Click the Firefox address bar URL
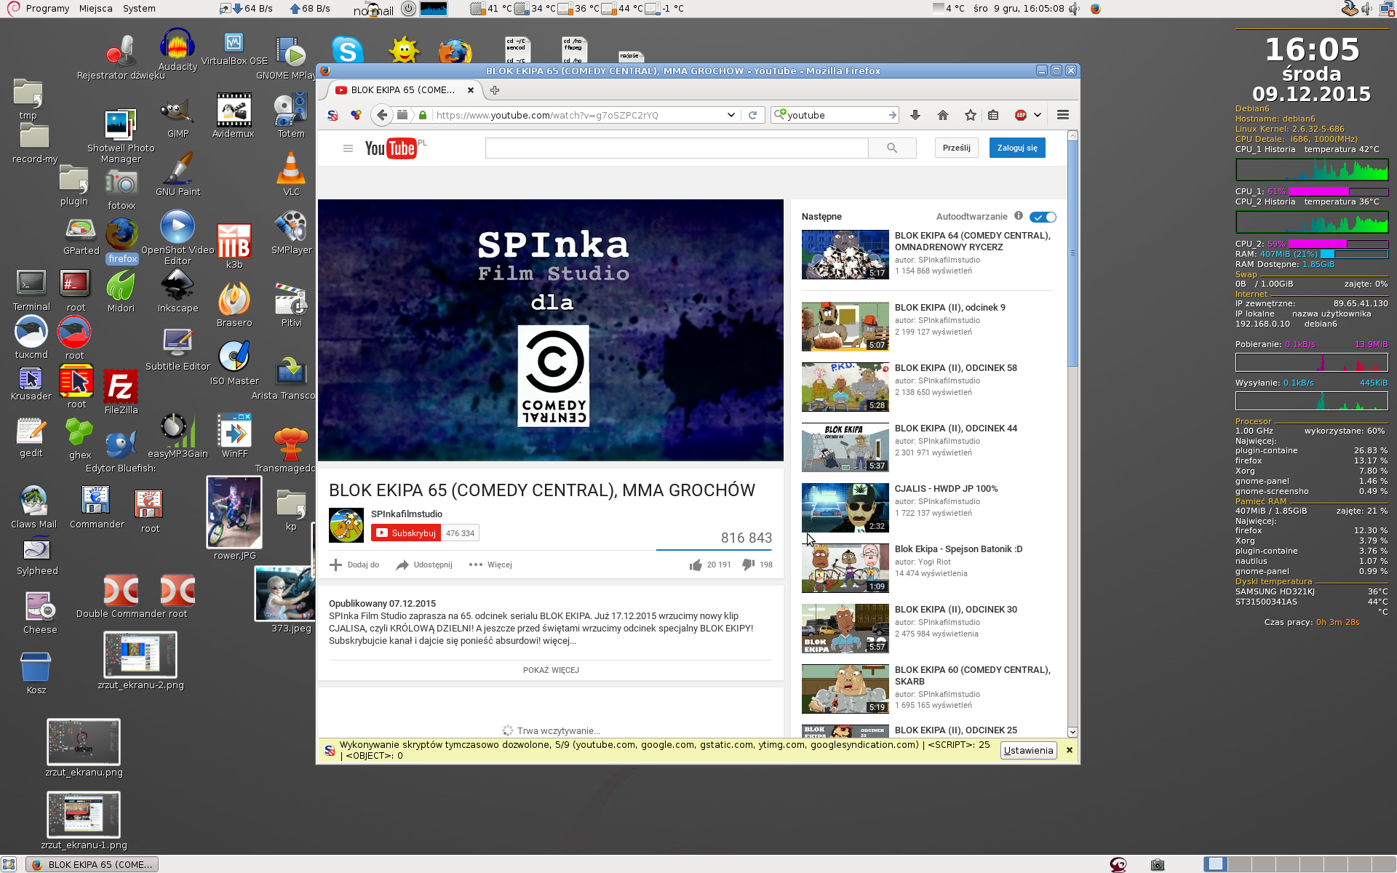The height and width of the screenshot is (873, 1397). [578, 115]
